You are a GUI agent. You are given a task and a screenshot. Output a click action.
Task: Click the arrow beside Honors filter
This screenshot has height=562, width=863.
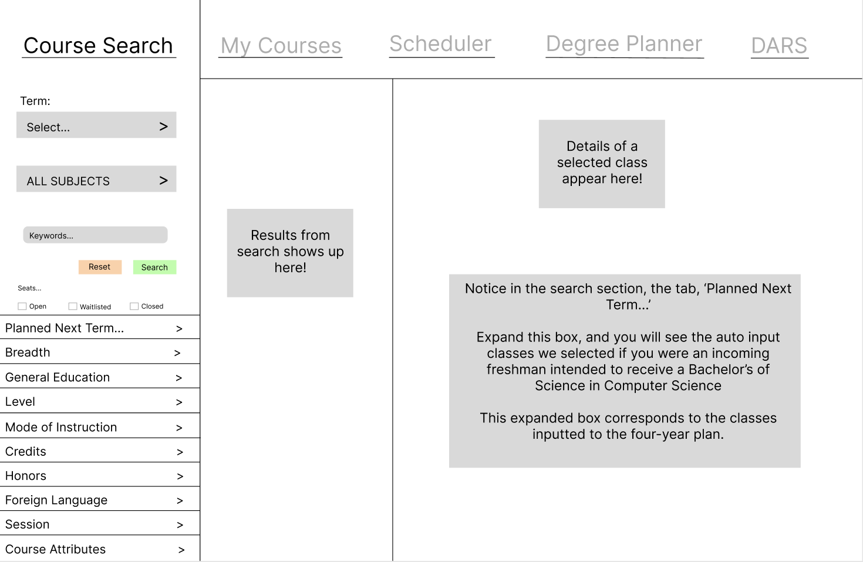[x=180, y=476]
